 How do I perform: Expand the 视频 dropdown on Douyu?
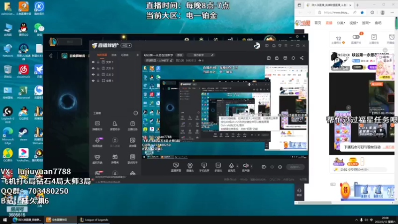[353, 23]
